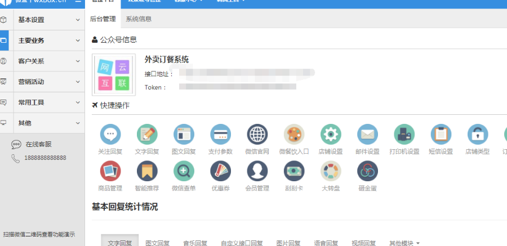Image resolution: width=507 pixels, height=246 pixels.
Task: Expand the 其他 sidebar chevron arrow
Action: coord(78,123)
